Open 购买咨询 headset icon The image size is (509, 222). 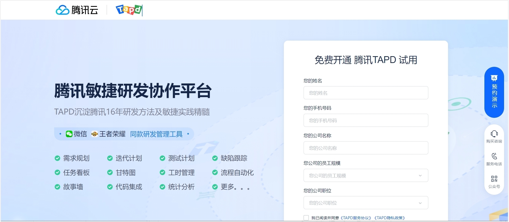click(494, 134)
